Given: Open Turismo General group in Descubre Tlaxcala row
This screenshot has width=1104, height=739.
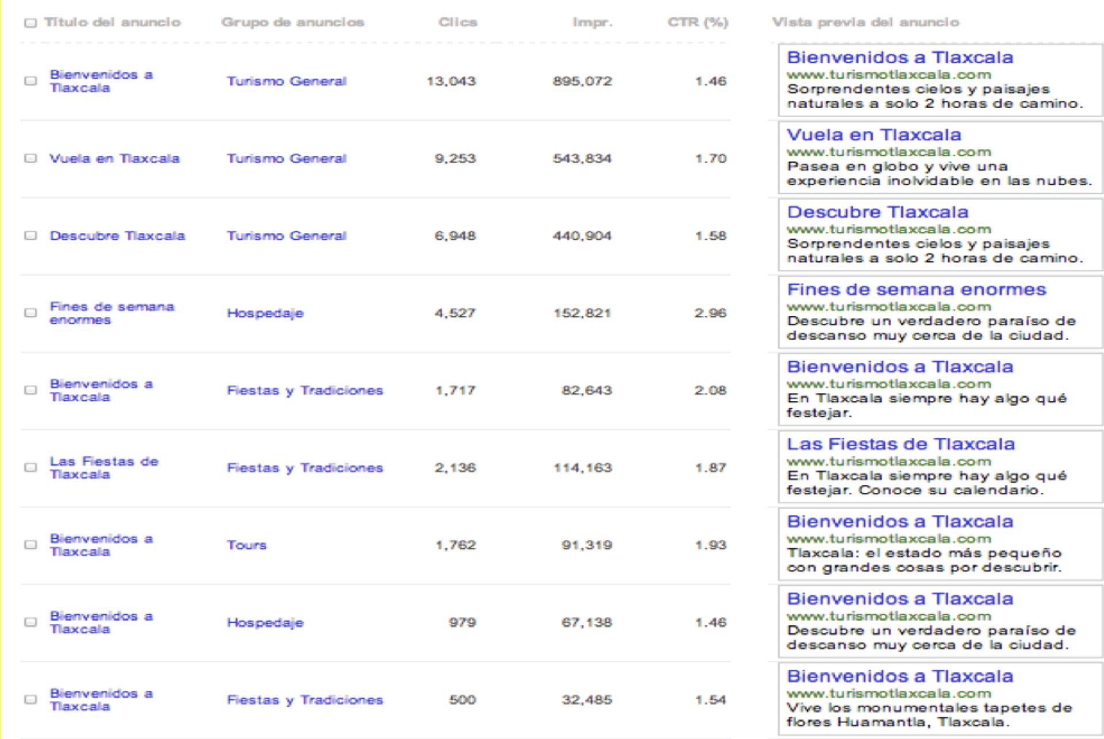Looking at the screenshot, I should [286, 236].
